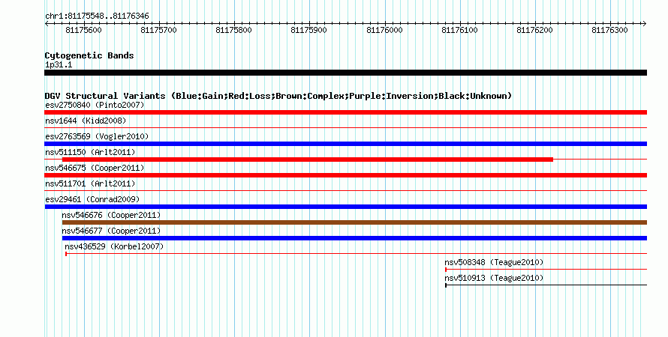
Task: Select the Cytogenetic Bands track title
Action: point(89,55)
